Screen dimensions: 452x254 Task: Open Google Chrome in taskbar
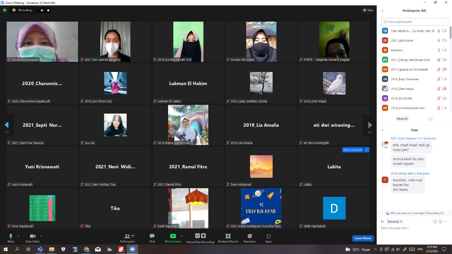(87, 249)
